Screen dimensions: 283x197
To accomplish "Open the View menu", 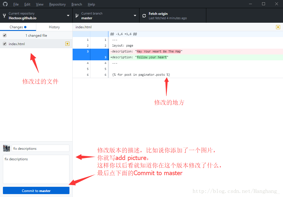I will (40, 4).
